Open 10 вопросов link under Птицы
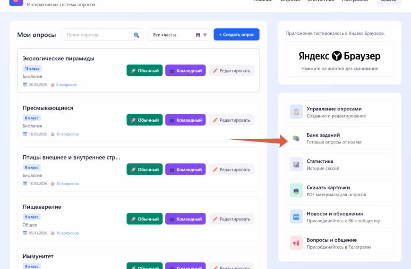 pos(68,184)
